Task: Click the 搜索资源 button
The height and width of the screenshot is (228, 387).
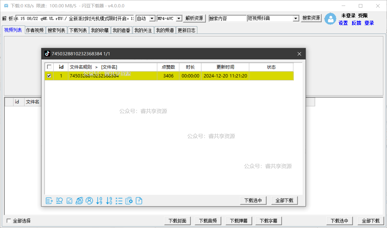Action: pyautogui.click(x=311, y=18)
